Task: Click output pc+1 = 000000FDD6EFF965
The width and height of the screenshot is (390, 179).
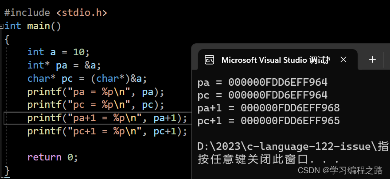Action: pos(269,121)
